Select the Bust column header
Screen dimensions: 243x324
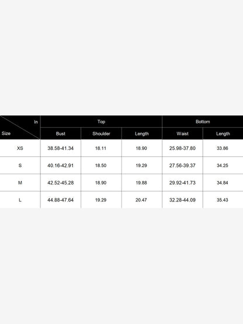click(x=61, y=134)
